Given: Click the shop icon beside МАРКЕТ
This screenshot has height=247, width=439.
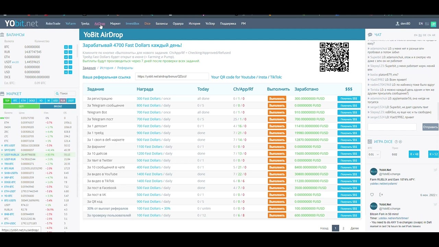Looking at the screenshot, I should pyautogui.click(x=2, y=94).
